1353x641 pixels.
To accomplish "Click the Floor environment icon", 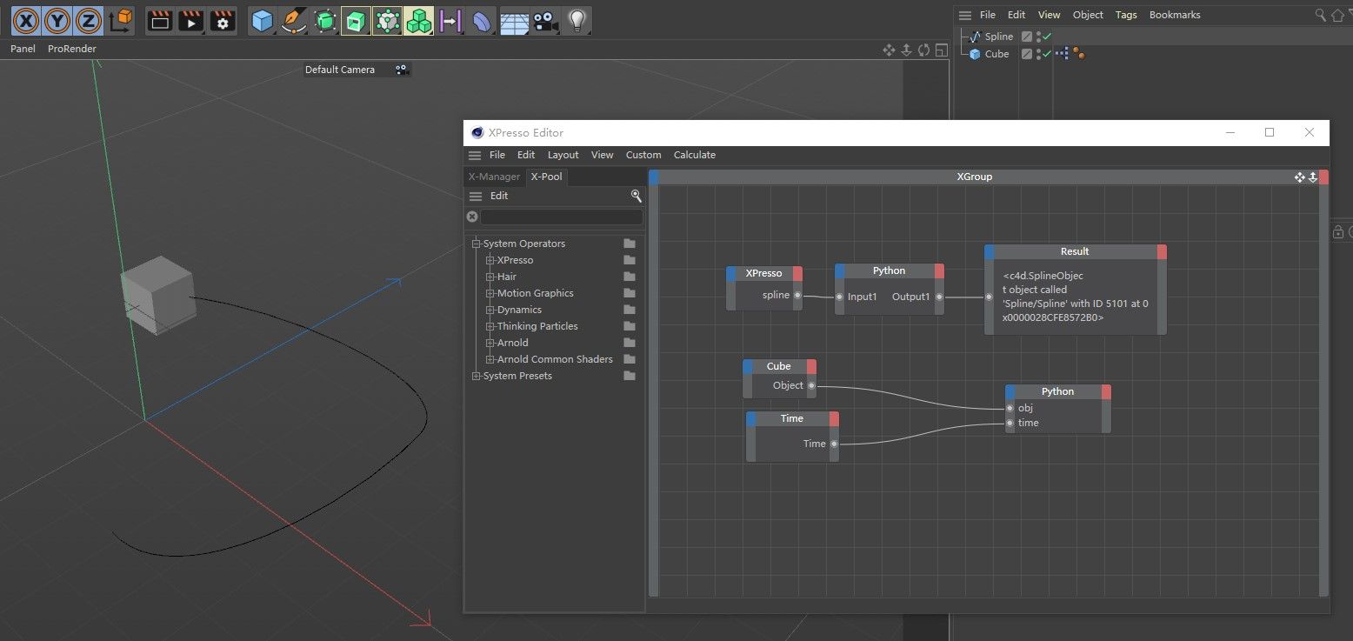I will [514, 20].
